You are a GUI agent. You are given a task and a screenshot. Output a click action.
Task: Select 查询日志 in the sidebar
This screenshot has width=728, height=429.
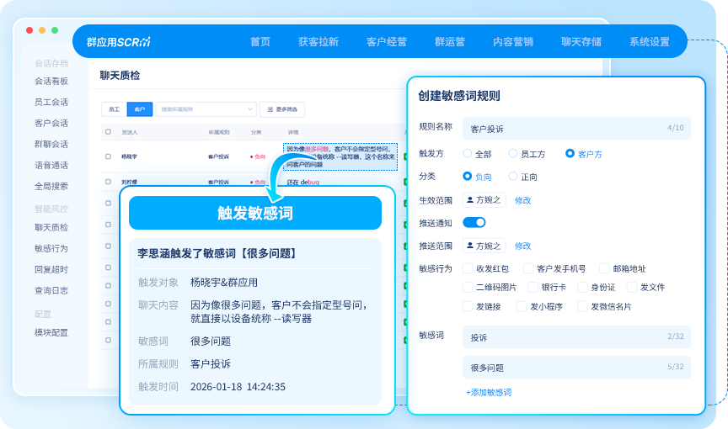(51, 290)
